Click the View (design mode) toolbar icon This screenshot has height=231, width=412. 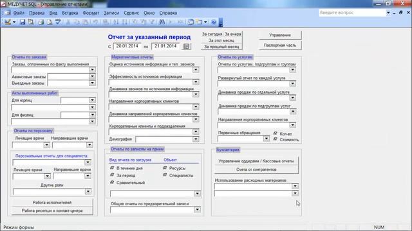click(8, 22)
